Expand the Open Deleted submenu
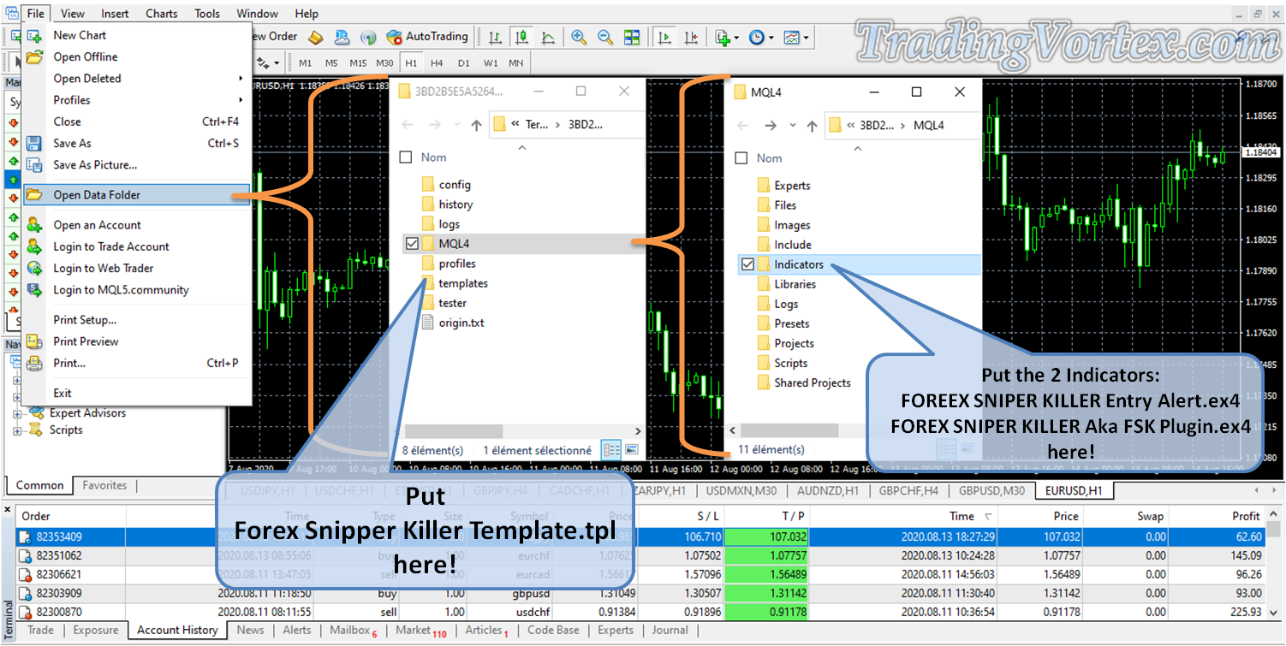The width and height of the screenshot is (1286, 646). pos(136,79)
